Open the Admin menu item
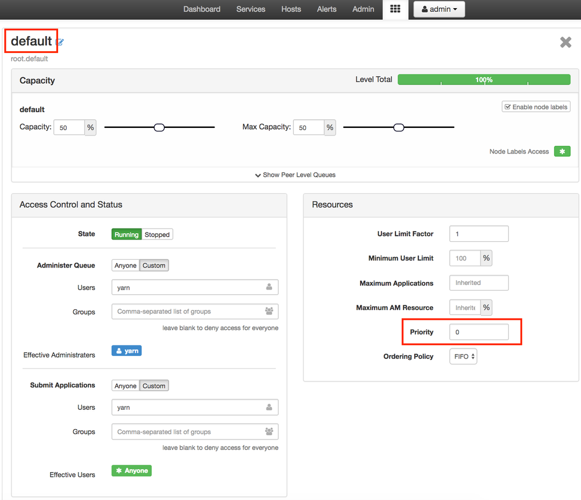Screen dimensions: 581x500 pos(363,9)
